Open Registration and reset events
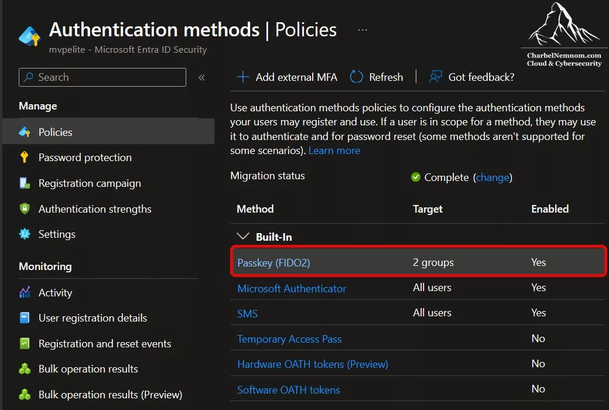609x410 pixels. click(x=105, y=344)
